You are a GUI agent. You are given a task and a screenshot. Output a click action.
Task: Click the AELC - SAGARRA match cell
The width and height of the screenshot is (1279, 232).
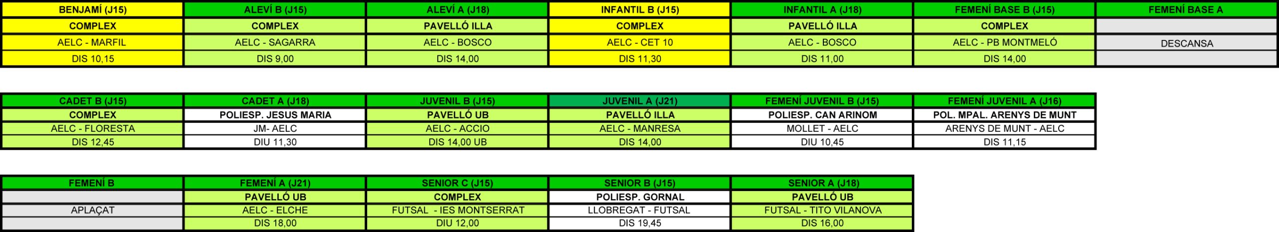point(275,42)
